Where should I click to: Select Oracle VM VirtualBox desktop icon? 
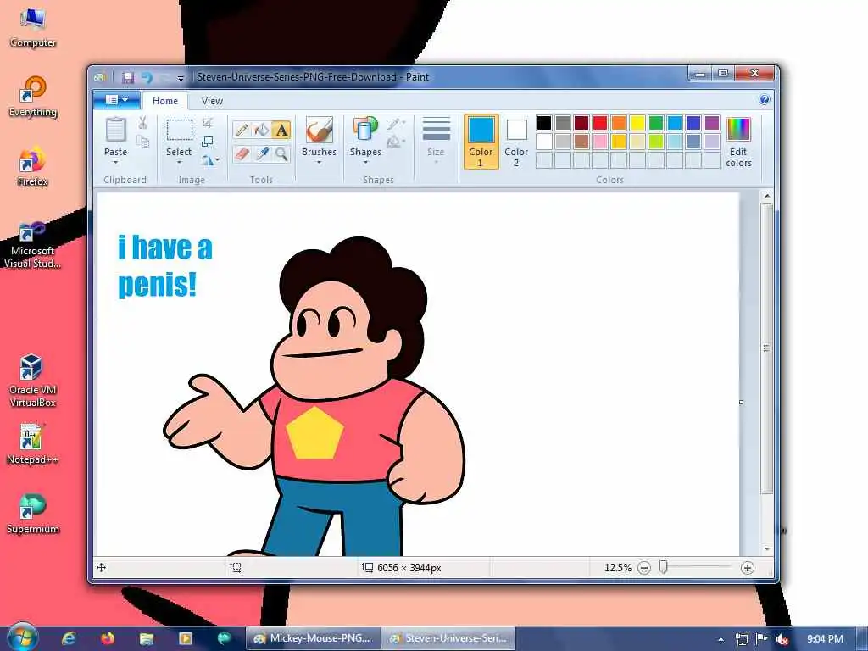tap(33, 381)
